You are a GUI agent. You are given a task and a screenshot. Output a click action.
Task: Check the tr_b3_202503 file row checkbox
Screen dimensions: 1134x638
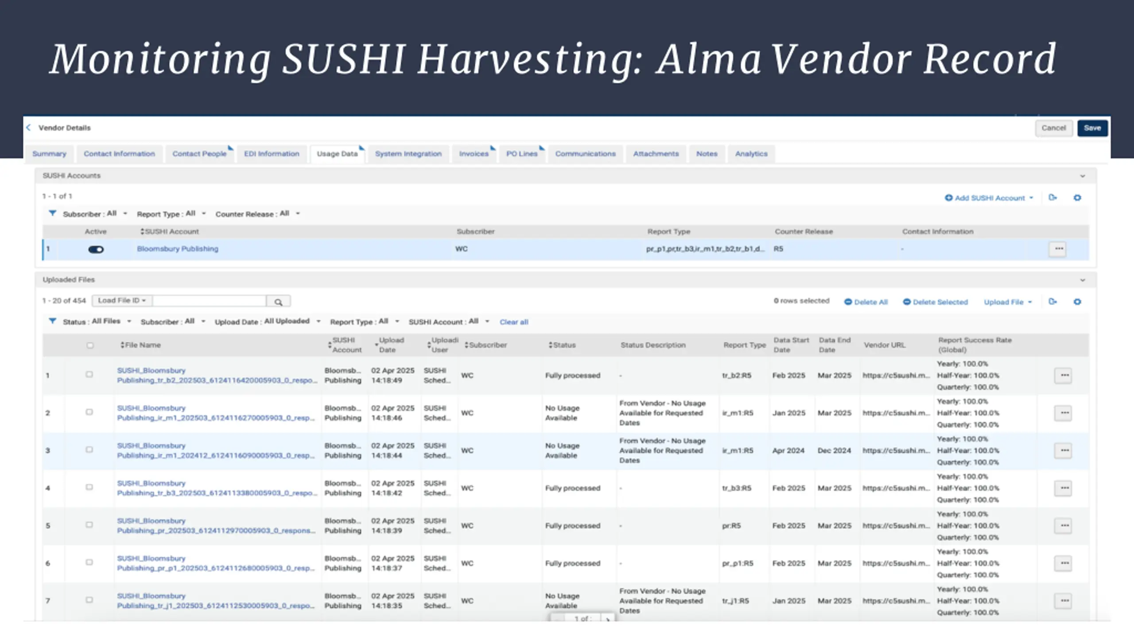coord(89,487)
